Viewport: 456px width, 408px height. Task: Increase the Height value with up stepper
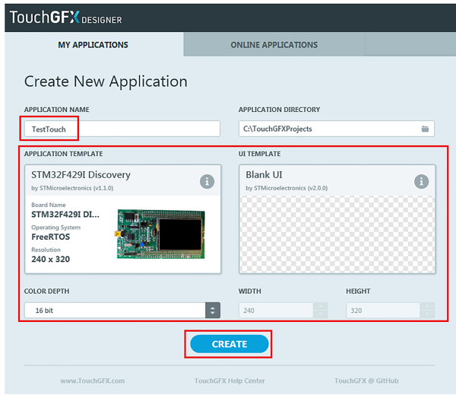click(x=428, y=307)
